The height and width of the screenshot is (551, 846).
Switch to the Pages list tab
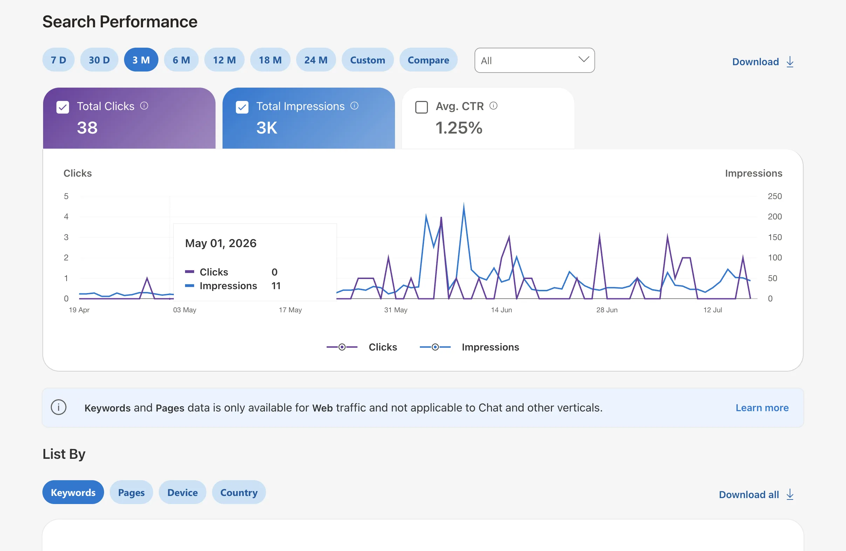coord(131,492)
